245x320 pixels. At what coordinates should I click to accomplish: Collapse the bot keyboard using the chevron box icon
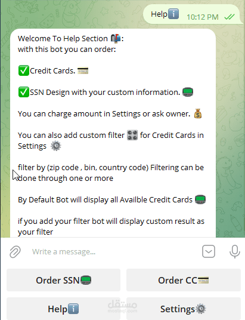pos(209,251)
